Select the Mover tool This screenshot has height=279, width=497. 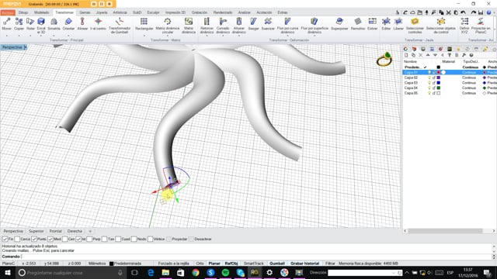[x=7, y=24]
